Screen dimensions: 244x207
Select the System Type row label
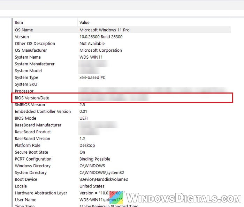[26, 77]
